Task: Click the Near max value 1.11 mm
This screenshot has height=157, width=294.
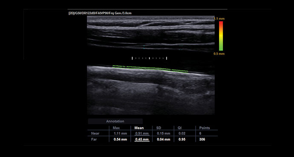Action: pos(121,134)
